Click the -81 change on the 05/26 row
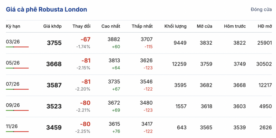The image size is (276, 138). [x=86, y=61]
